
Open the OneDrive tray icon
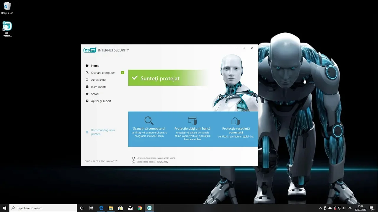click(330, 208)
